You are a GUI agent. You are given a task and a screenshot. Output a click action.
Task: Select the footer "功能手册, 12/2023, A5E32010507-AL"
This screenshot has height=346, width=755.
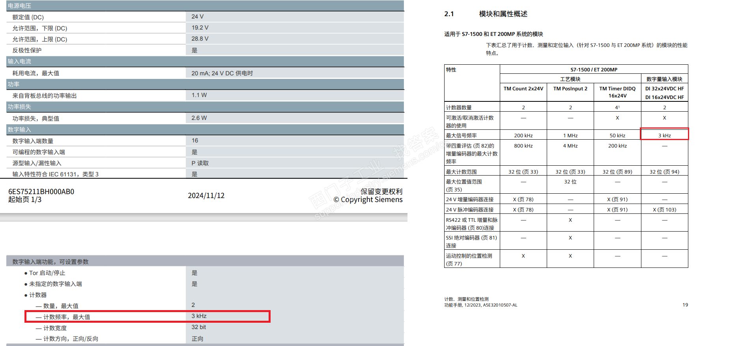coord(480,305)
